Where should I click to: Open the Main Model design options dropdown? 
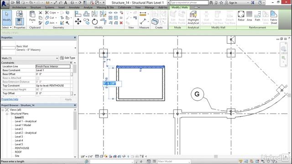pyautogui.click(x=189, y=161)
